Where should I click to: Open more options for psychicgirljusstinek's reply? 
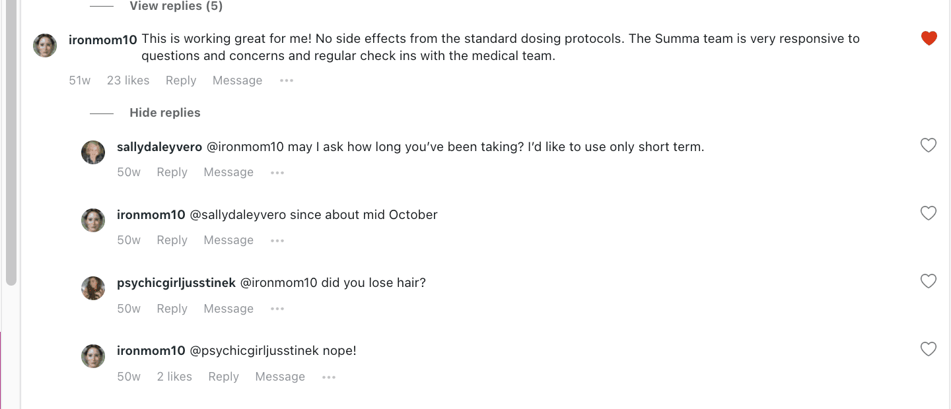coord(277,308)
